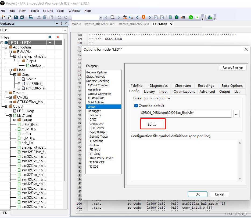The height and width of the screenshot is (218, 251).
Task: Close the LED1.map editor tab
Action: coord(171,24)
